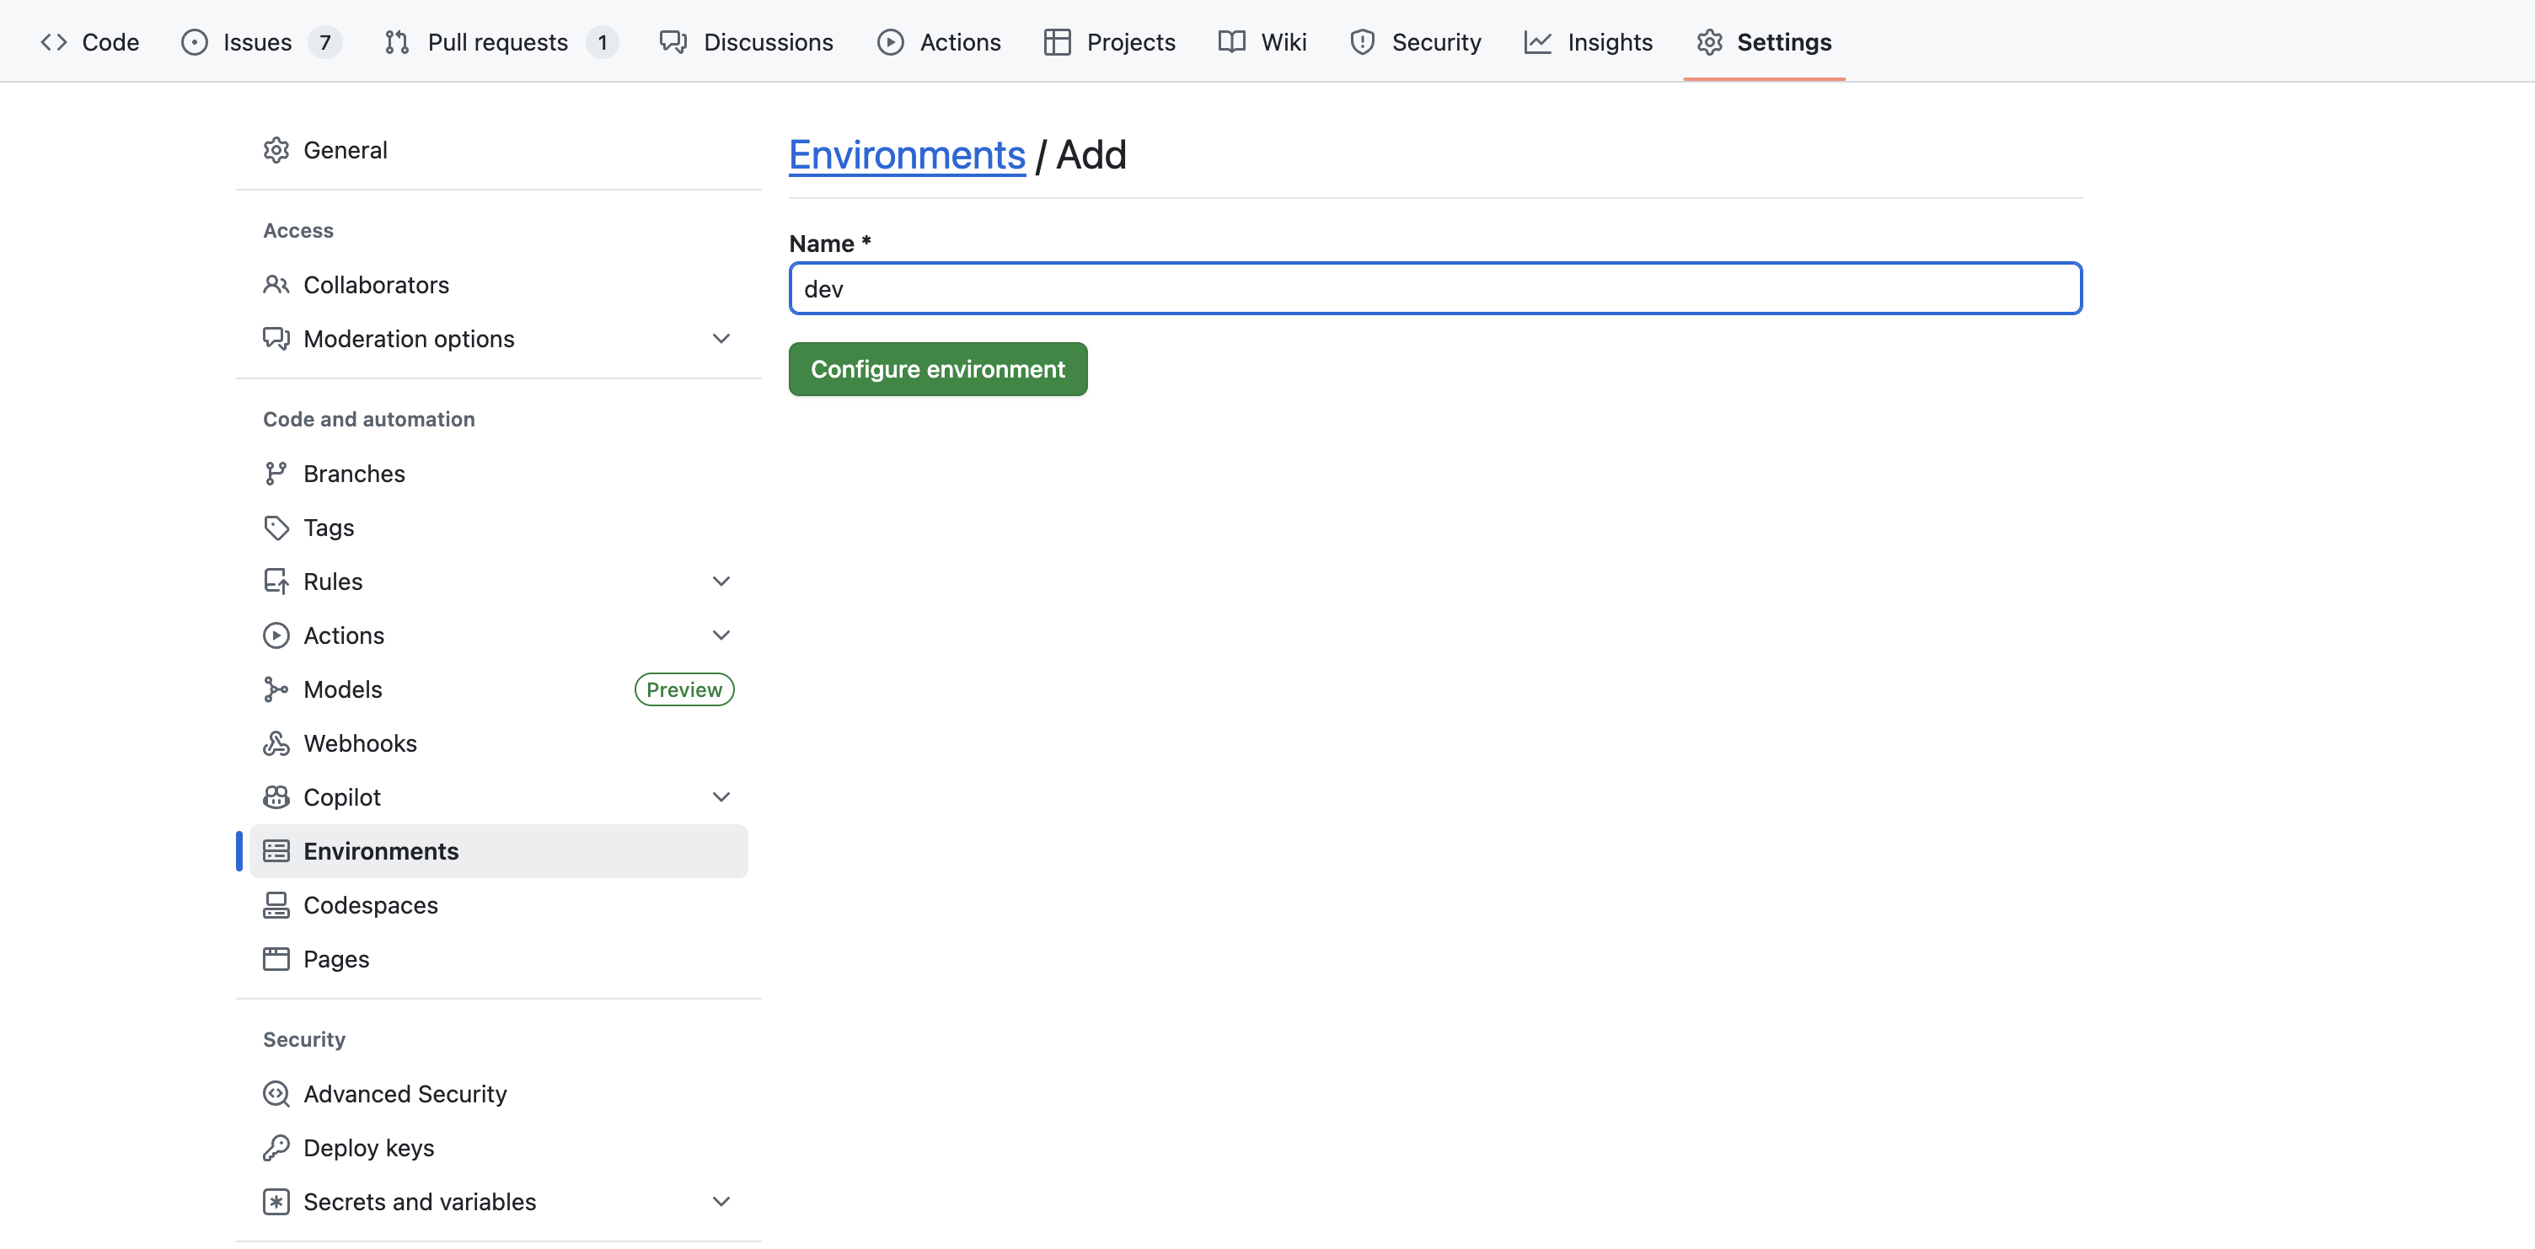Expand the Secrets and variables section
The width and height of the screenshot is (2535, 1249).
pos(721,1201)
